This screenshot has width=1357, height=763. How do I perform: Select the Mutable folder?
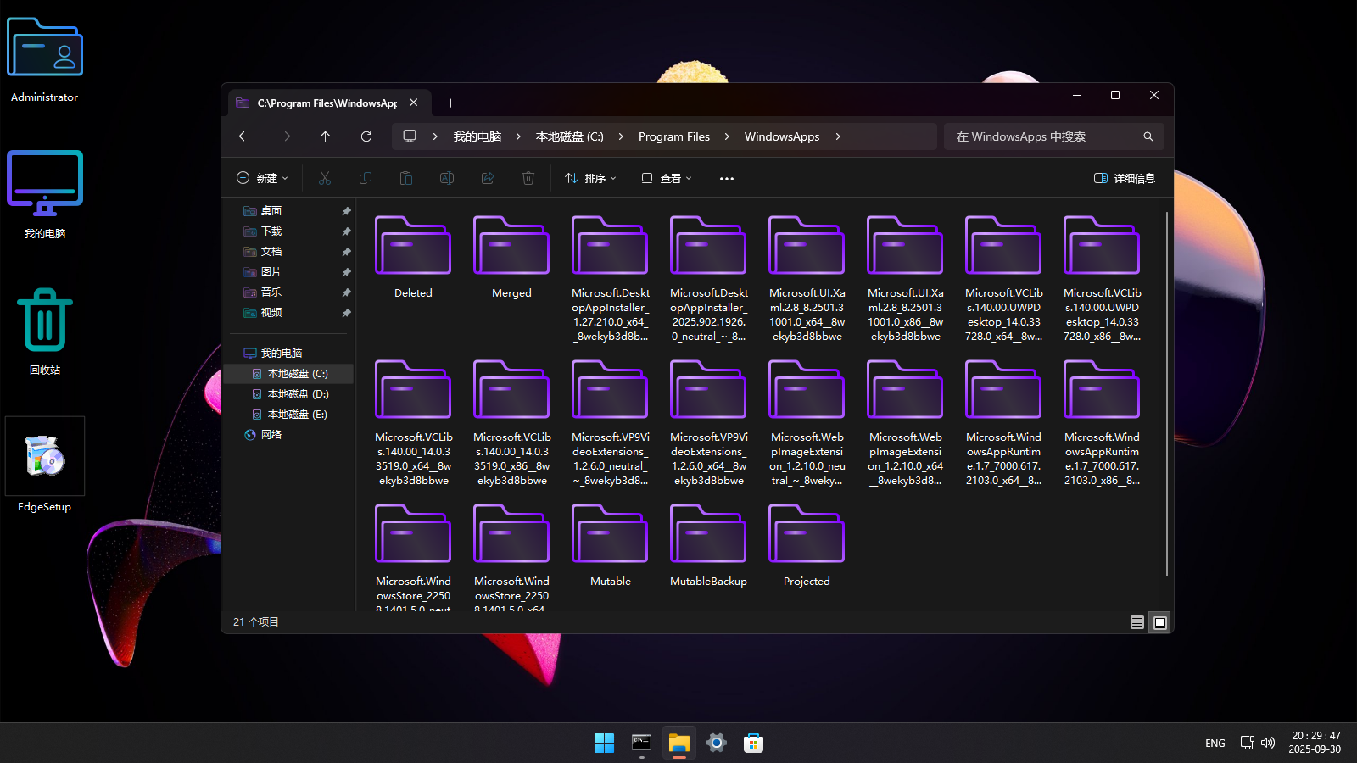click(610, 545)
